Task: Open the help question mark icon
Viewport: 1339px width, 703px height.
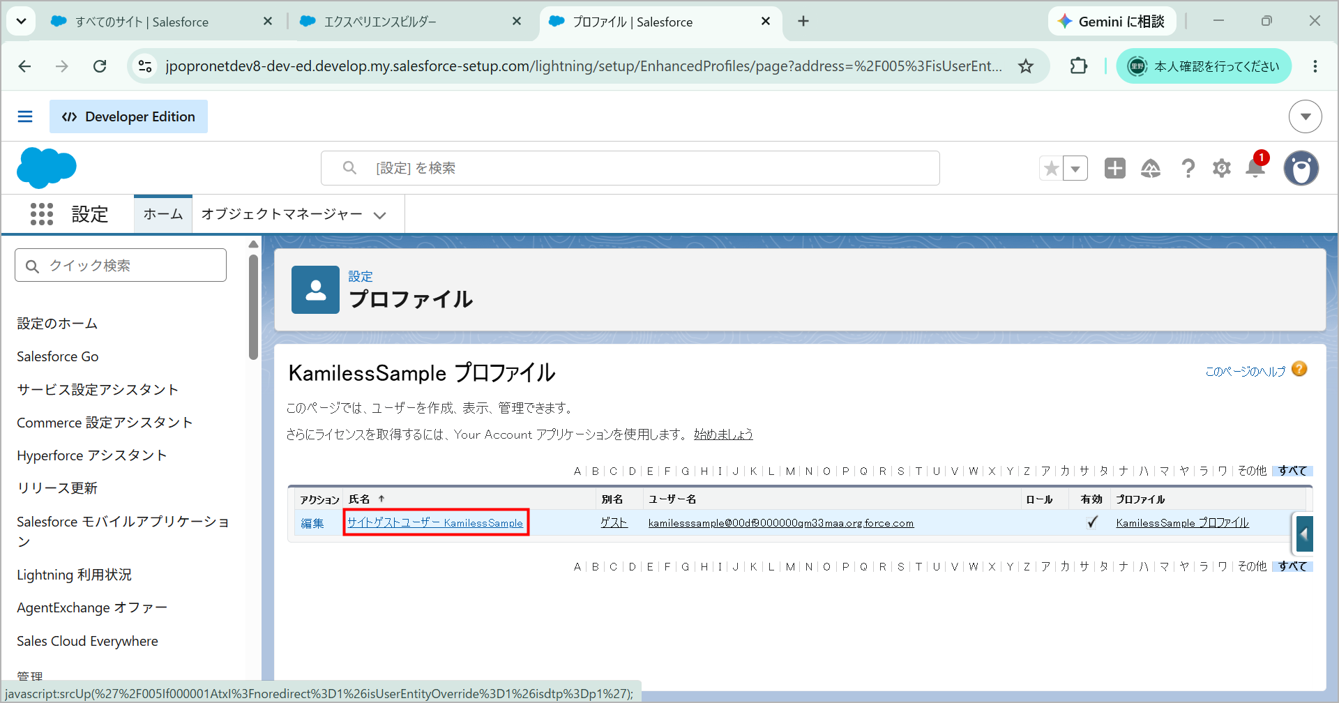Action: pos(1188,168)
